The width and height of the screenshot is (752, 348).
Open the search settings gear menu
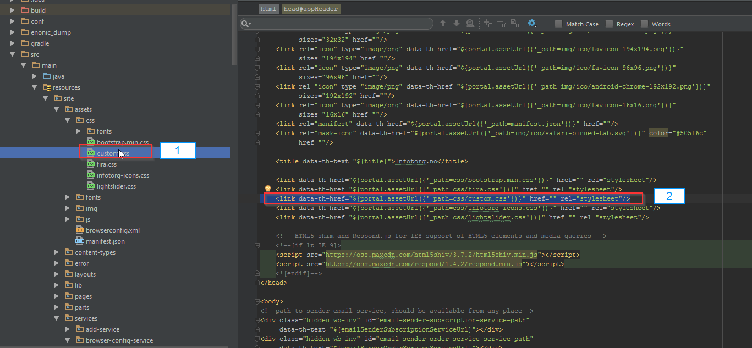pyautogui.click(x=532, y=24)
